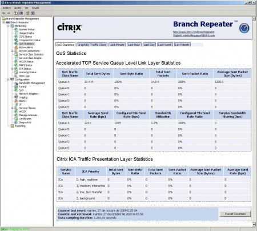Image resolution: width=257 pixels, height=231 pixels.
Task: Click the '14.6 K' total sent packets value
Action: point(155,82)
